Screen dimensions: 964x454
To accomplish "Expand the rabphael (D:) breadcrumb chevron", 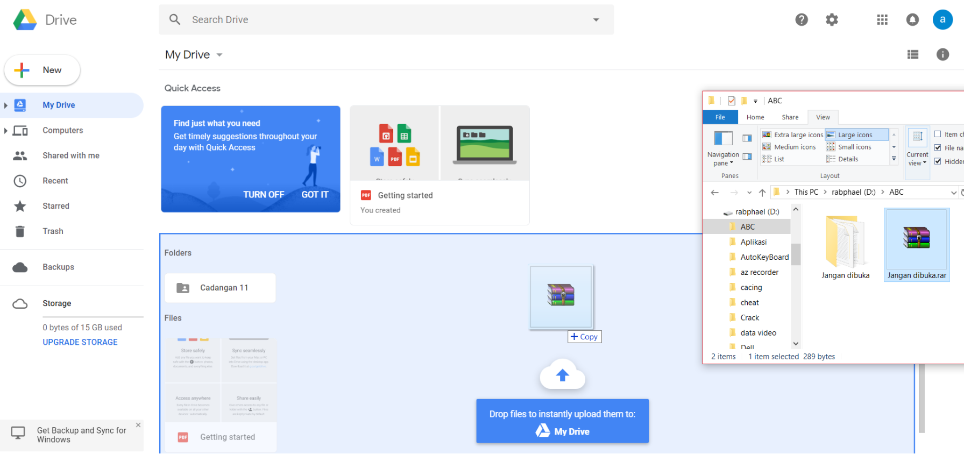I will pyautogui.click(x=883, y=192).
